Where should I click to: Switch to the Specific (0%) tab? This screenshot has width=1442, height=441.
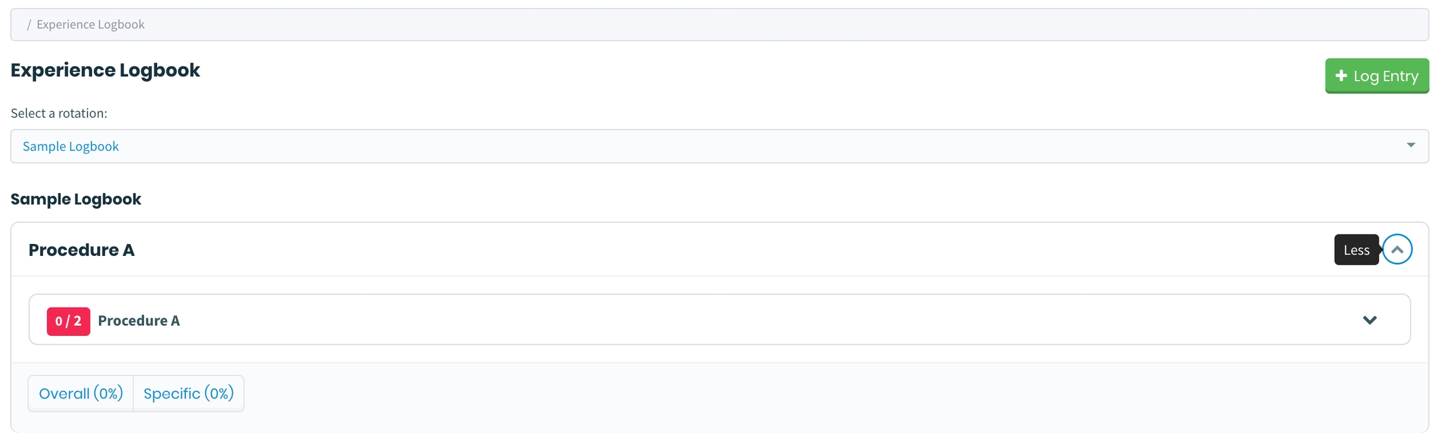(188, 393)
